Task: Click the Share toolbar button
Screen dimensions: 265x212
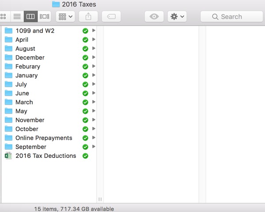Action: 88,16
